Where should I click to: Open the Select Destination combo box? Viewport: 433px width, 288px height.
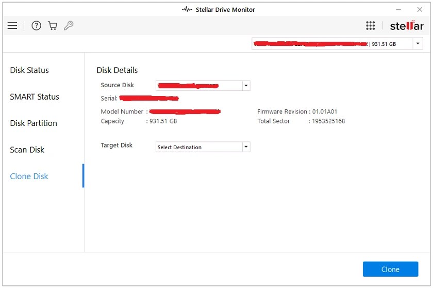(x=203, y=147)
